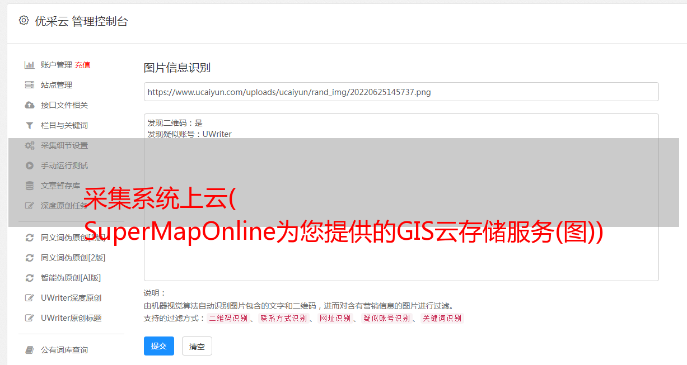
Task: Click the book icon beside 公有词库查询
Action: (x=30, y=350)
